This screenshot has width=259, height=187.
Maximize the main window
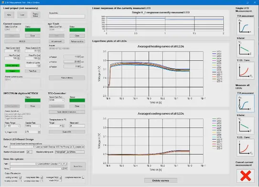click(247, 2)
